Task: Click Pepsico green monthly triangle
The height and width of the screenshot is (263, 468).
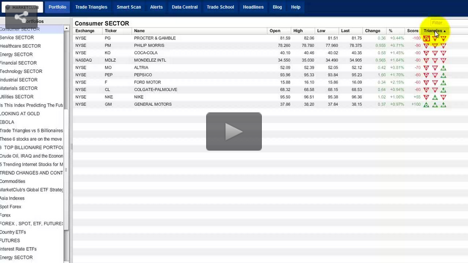Action: (x=443, y=75)
